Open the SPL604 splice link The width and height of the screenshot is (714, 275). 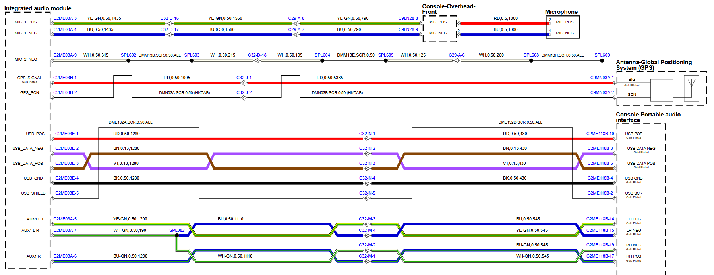pos(322,55)
